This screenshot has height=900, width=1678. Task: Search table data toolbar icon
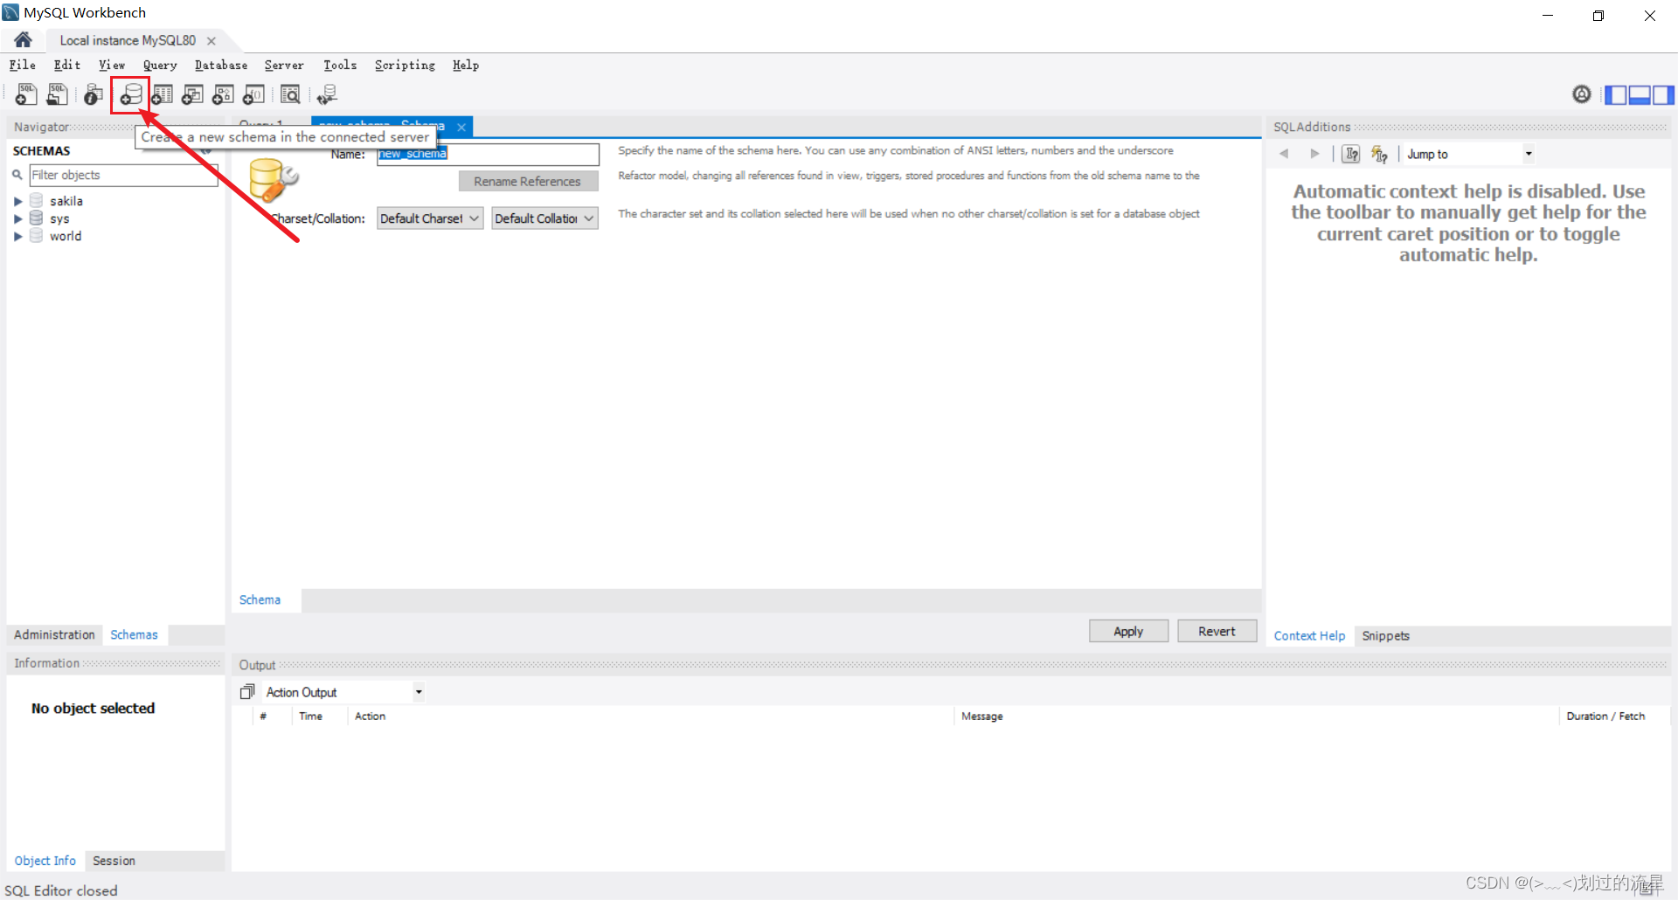tap(290, 93)
